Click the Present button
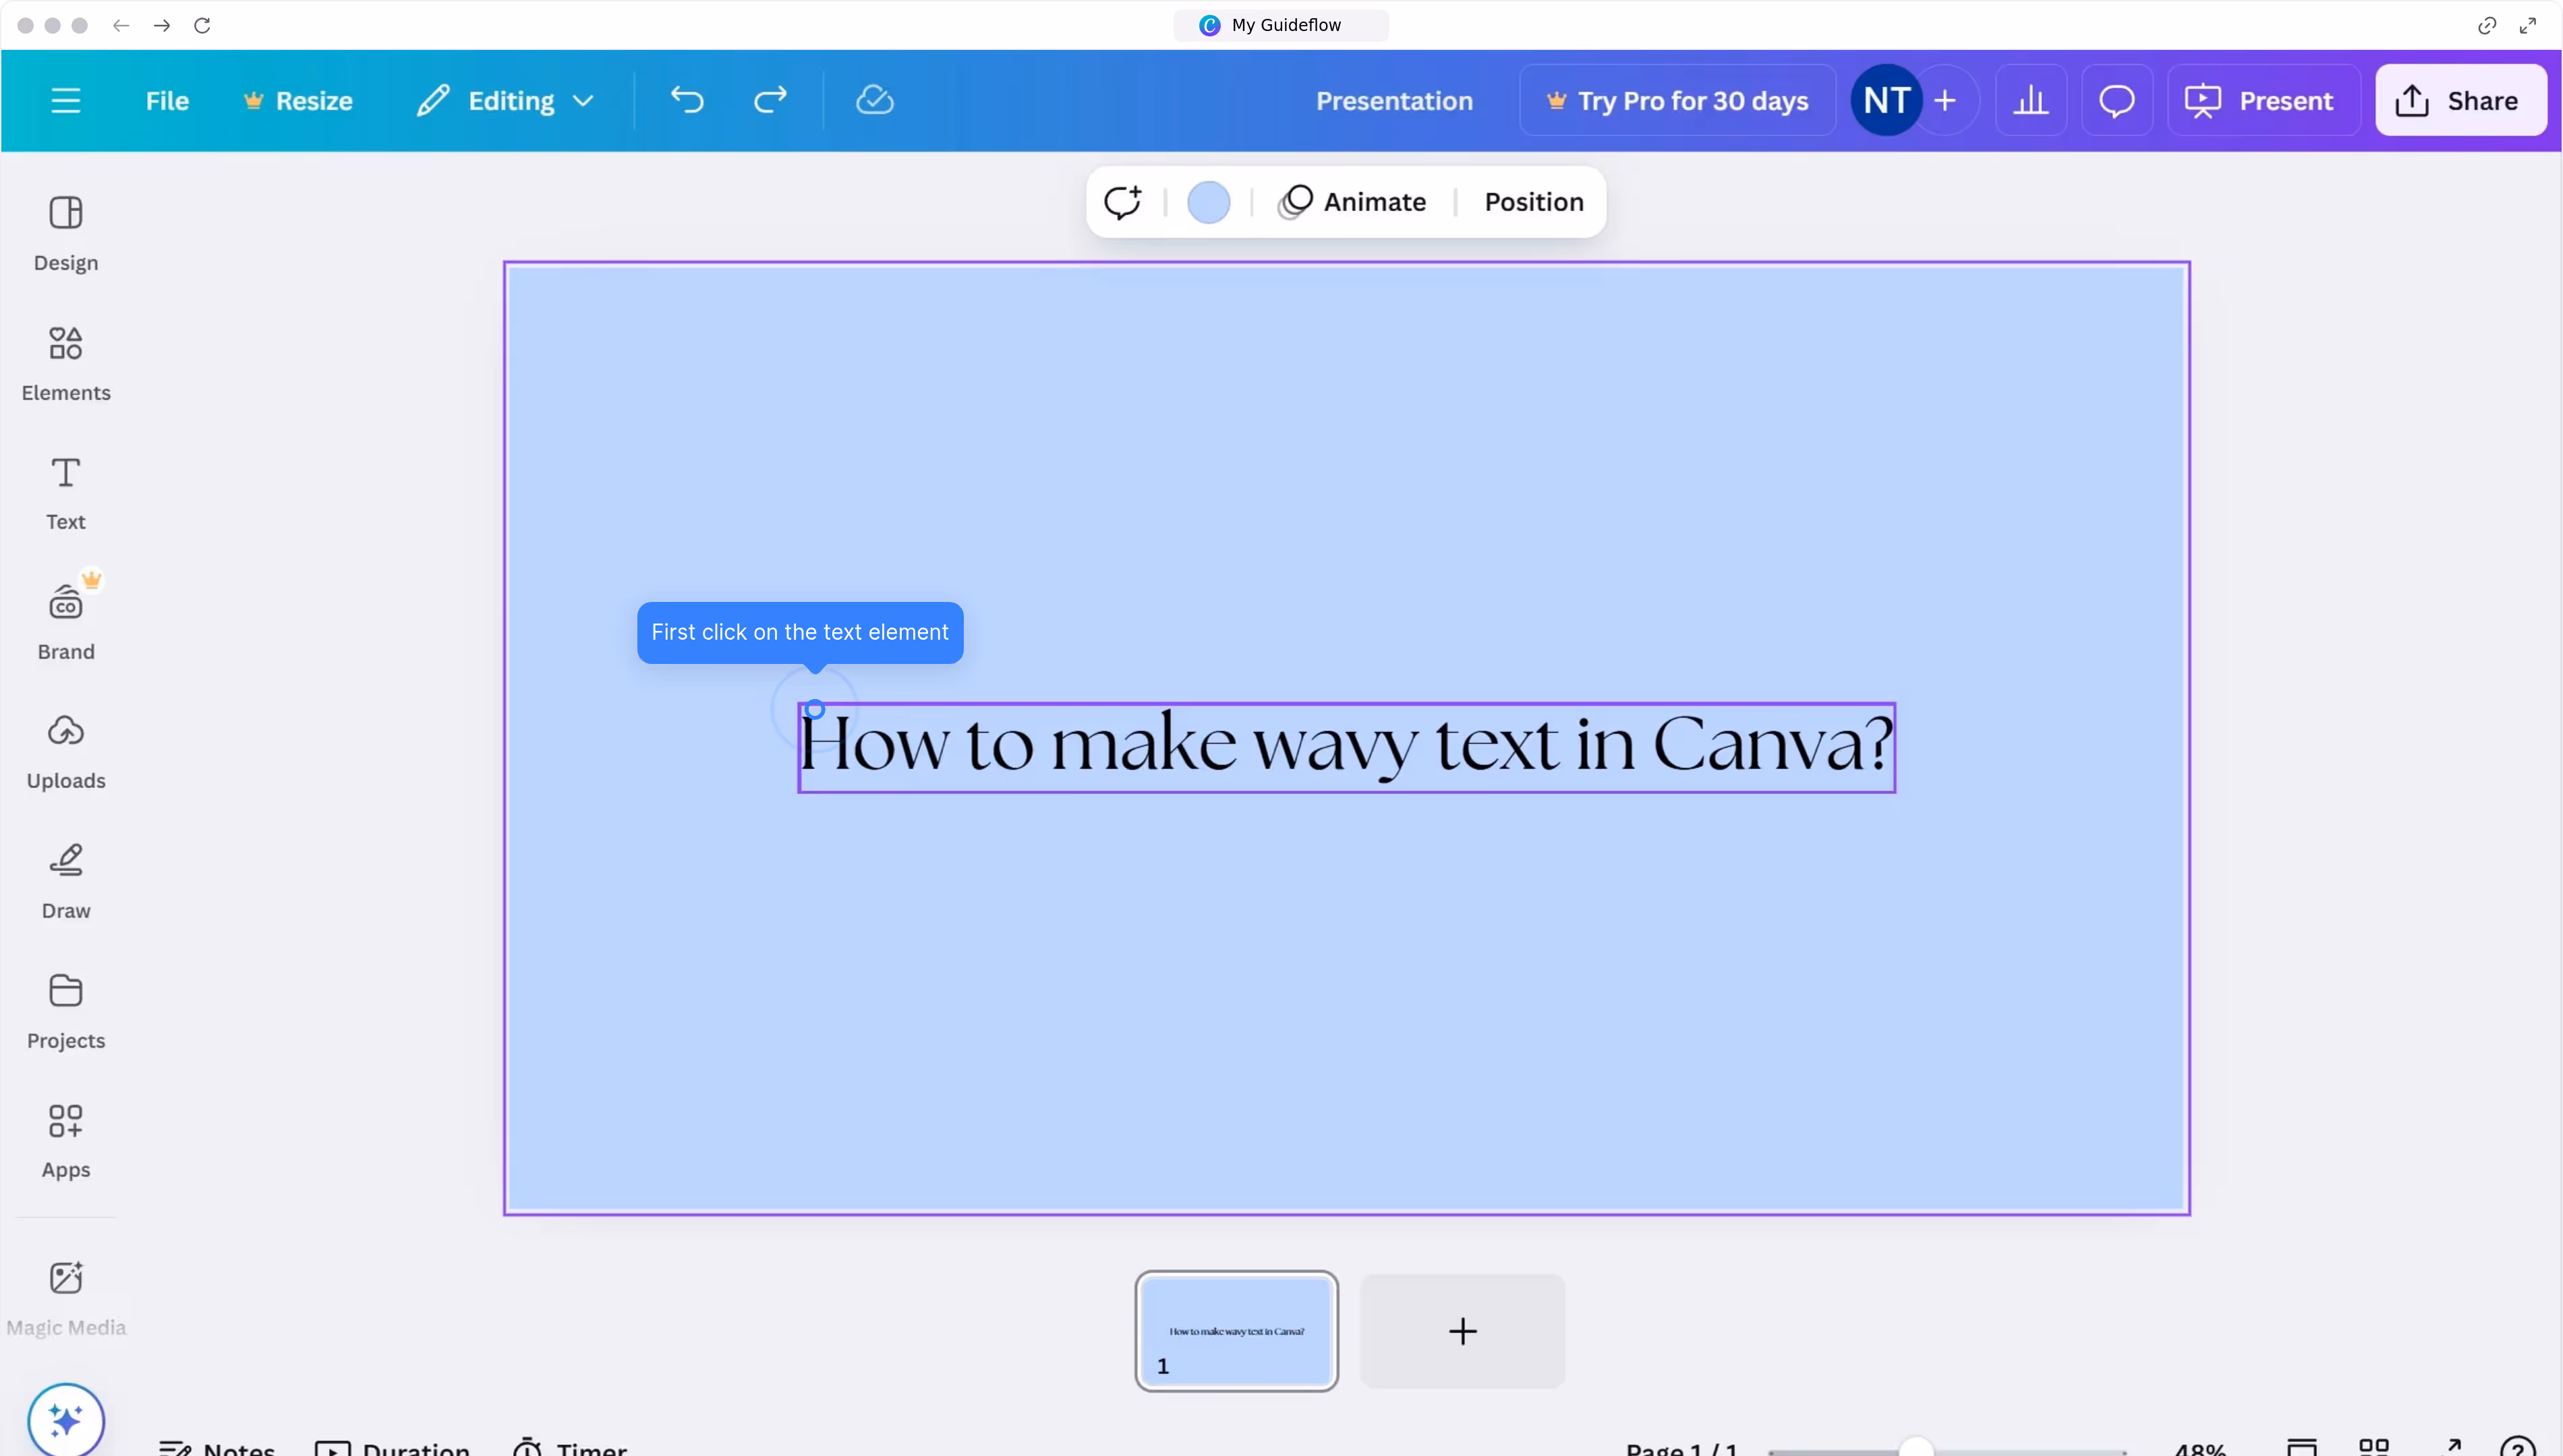Viewport: 2563px width, 1456px height. (2262, 100)
